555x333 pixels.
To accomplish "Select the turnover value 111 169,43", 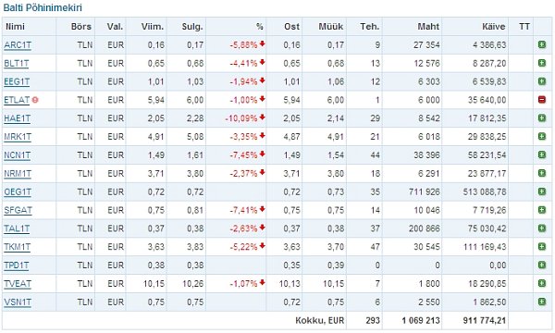I will [x=485, y=247].
